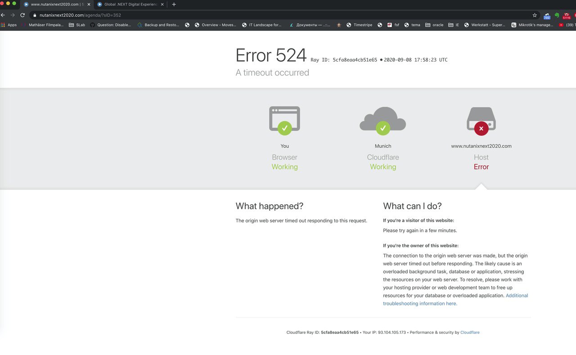Expand the IE bookmark folder
The height and width of the screenshot is (355, 576).
click(454, 25)
